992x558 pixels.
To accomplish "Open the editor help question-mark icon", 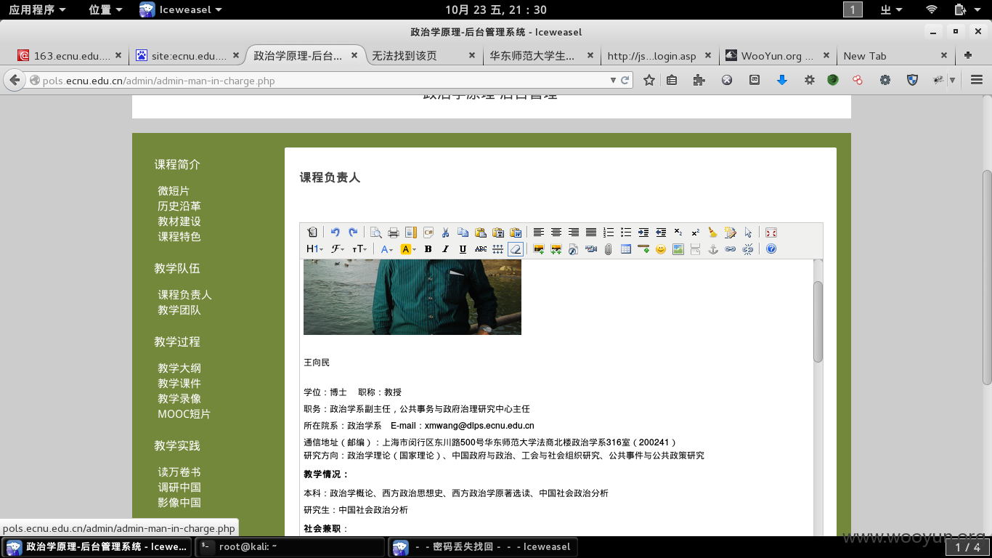I will pyautogui.click(x=771, y=249).
